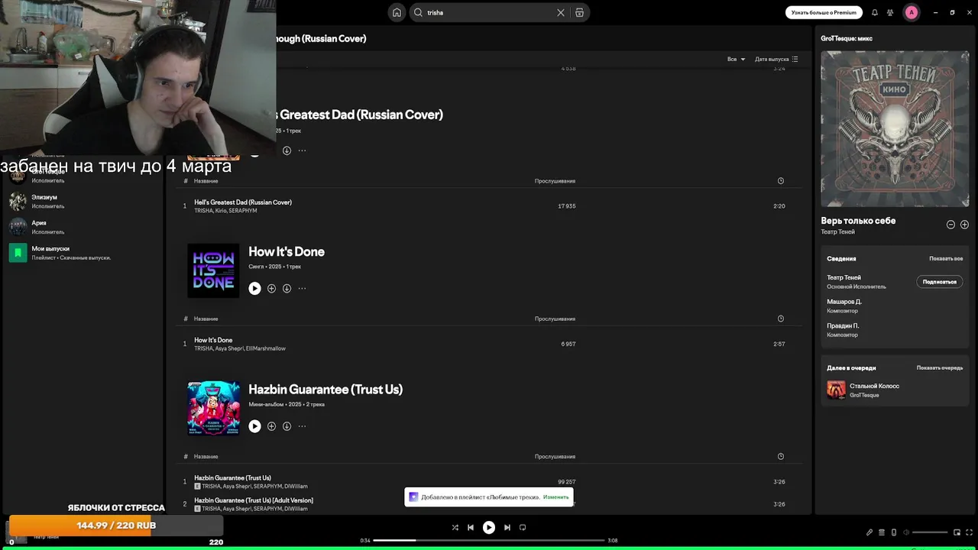
Task: Open the "Все" filter dropdown
Action: pos(736,59)
